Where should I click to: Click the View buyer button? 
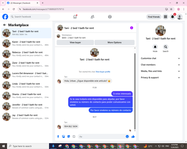tap(75, 42)
